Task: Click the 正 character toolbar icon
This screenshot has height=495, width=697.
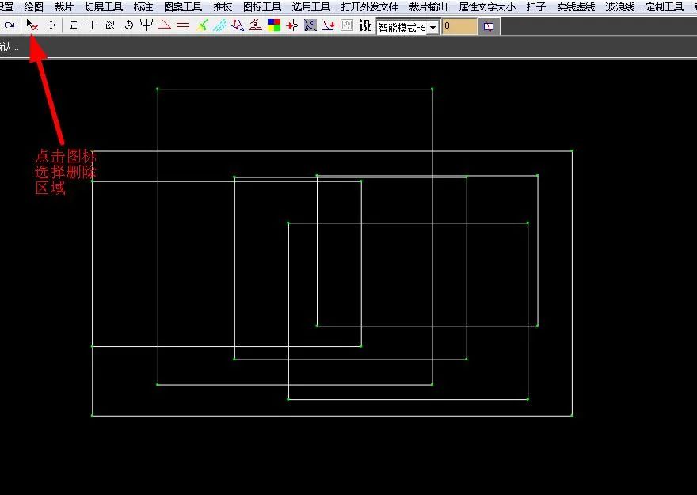Action: tap(74, 25)
